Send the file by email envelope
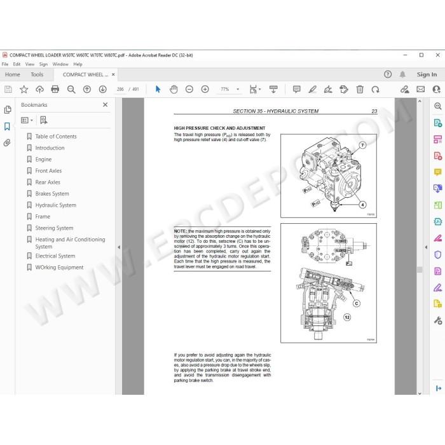This screenshot has width=445, height=445. coord(421,90)
